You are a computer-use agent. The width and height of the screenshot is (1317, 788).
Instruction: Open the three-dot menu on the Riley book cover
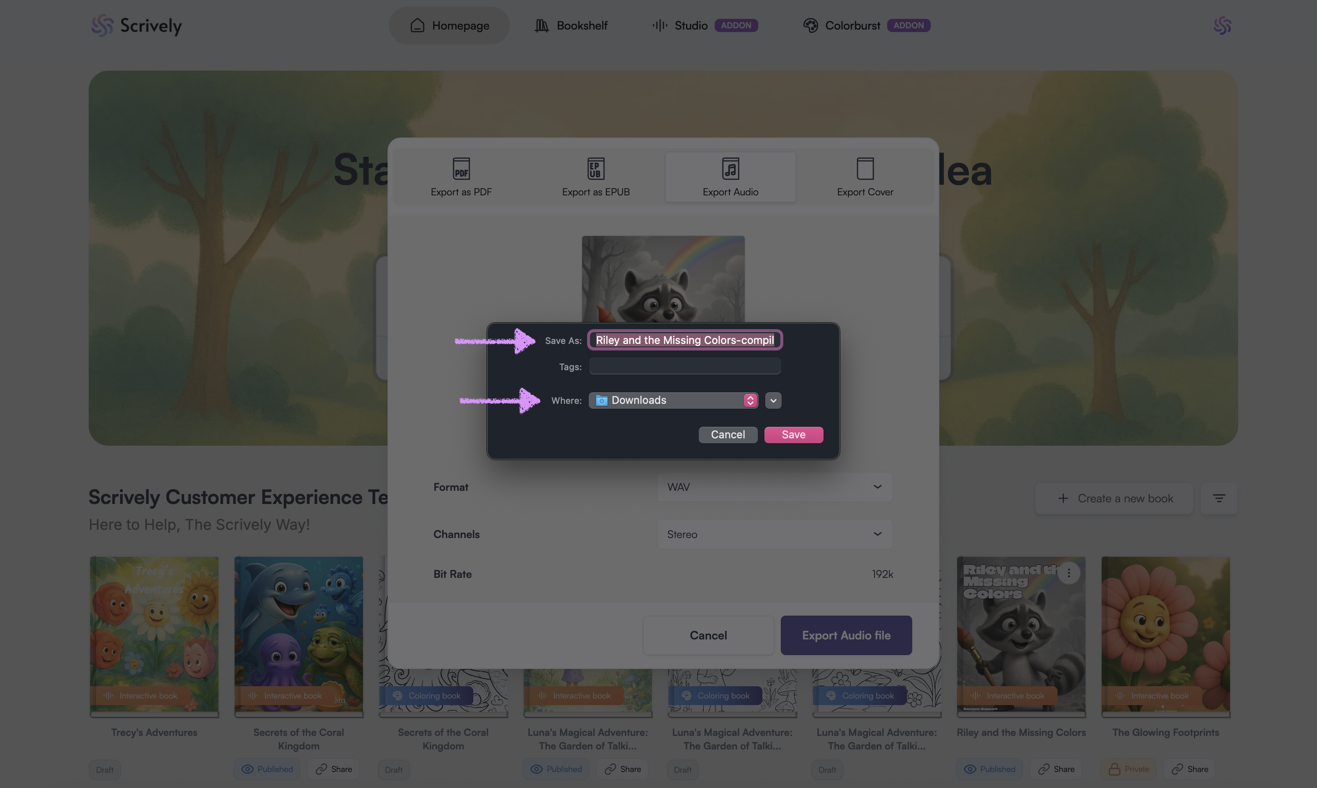pyautogui.click(x=1069, y=573)
